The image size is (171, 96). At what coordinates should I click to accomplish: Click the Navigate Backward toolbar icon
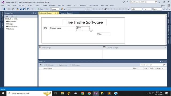(4, 9)
